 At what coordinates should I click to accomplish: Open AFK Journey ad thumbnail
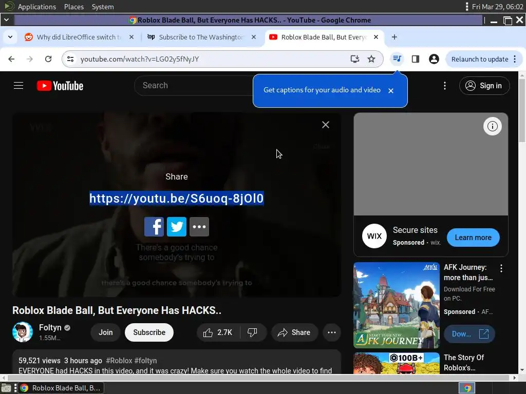(397, 305)
